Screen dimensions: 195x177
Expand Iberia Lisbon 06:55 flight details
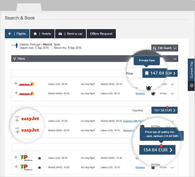(x=172, y=84)
